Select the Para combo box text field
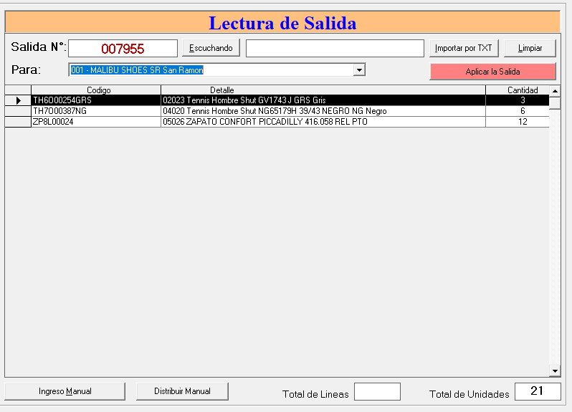This screenshot has height=412, width=572. pyautogui.click(x=211, y=70)
